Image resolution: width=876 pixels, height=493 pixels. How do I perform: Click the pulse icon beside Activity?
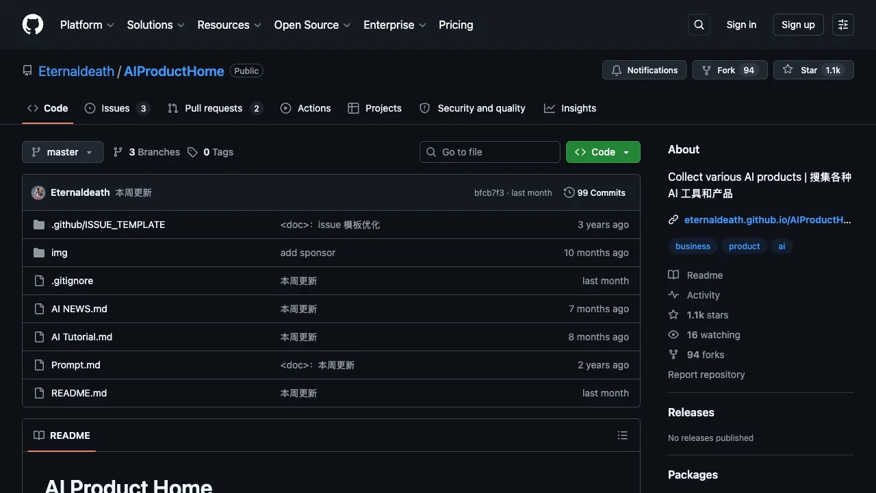673,295
